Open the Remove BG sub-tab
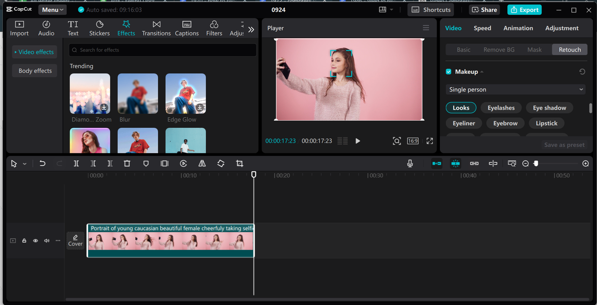Screen dimensions: 597x305 [499, 49]
